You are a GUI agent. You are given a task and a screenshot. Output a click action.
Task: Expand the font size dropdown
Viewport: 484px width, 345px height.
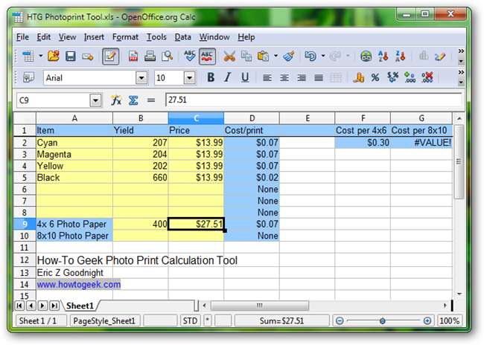pos(189,77)
